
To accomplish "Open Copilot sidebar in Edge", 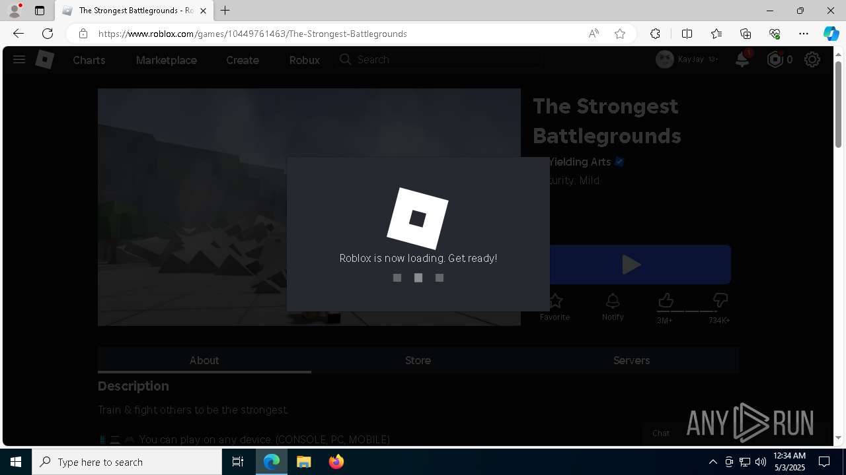I will click(831, 34).
